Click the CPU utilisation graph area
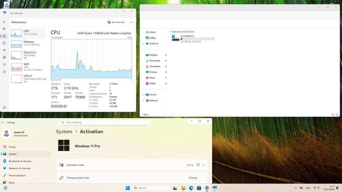Viewport: 342px width, 192px height. coord(91,59)
